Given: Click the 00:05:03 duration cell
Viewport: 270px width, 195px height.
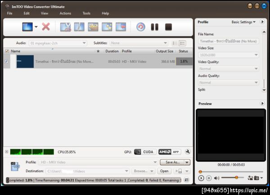Looking at the screenshot, I should point(114,62).
